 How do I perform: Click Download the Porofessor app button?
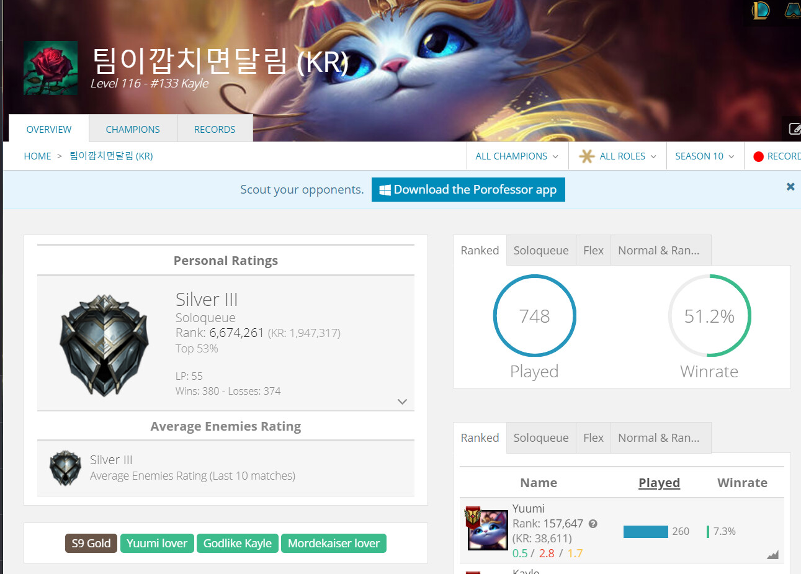[468, 190]
